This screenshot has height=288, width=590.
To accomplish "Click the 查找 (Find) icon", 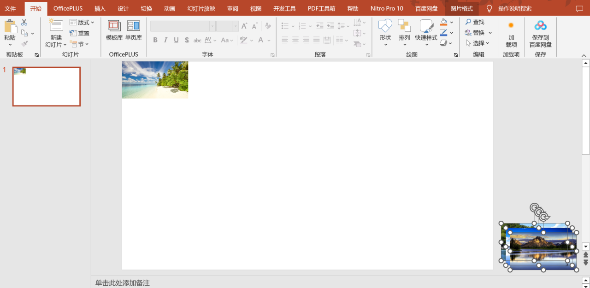I will [475, 22].
